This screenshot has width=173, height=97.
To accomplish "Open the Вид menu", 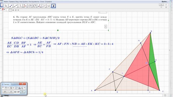I will pos(17,2).
